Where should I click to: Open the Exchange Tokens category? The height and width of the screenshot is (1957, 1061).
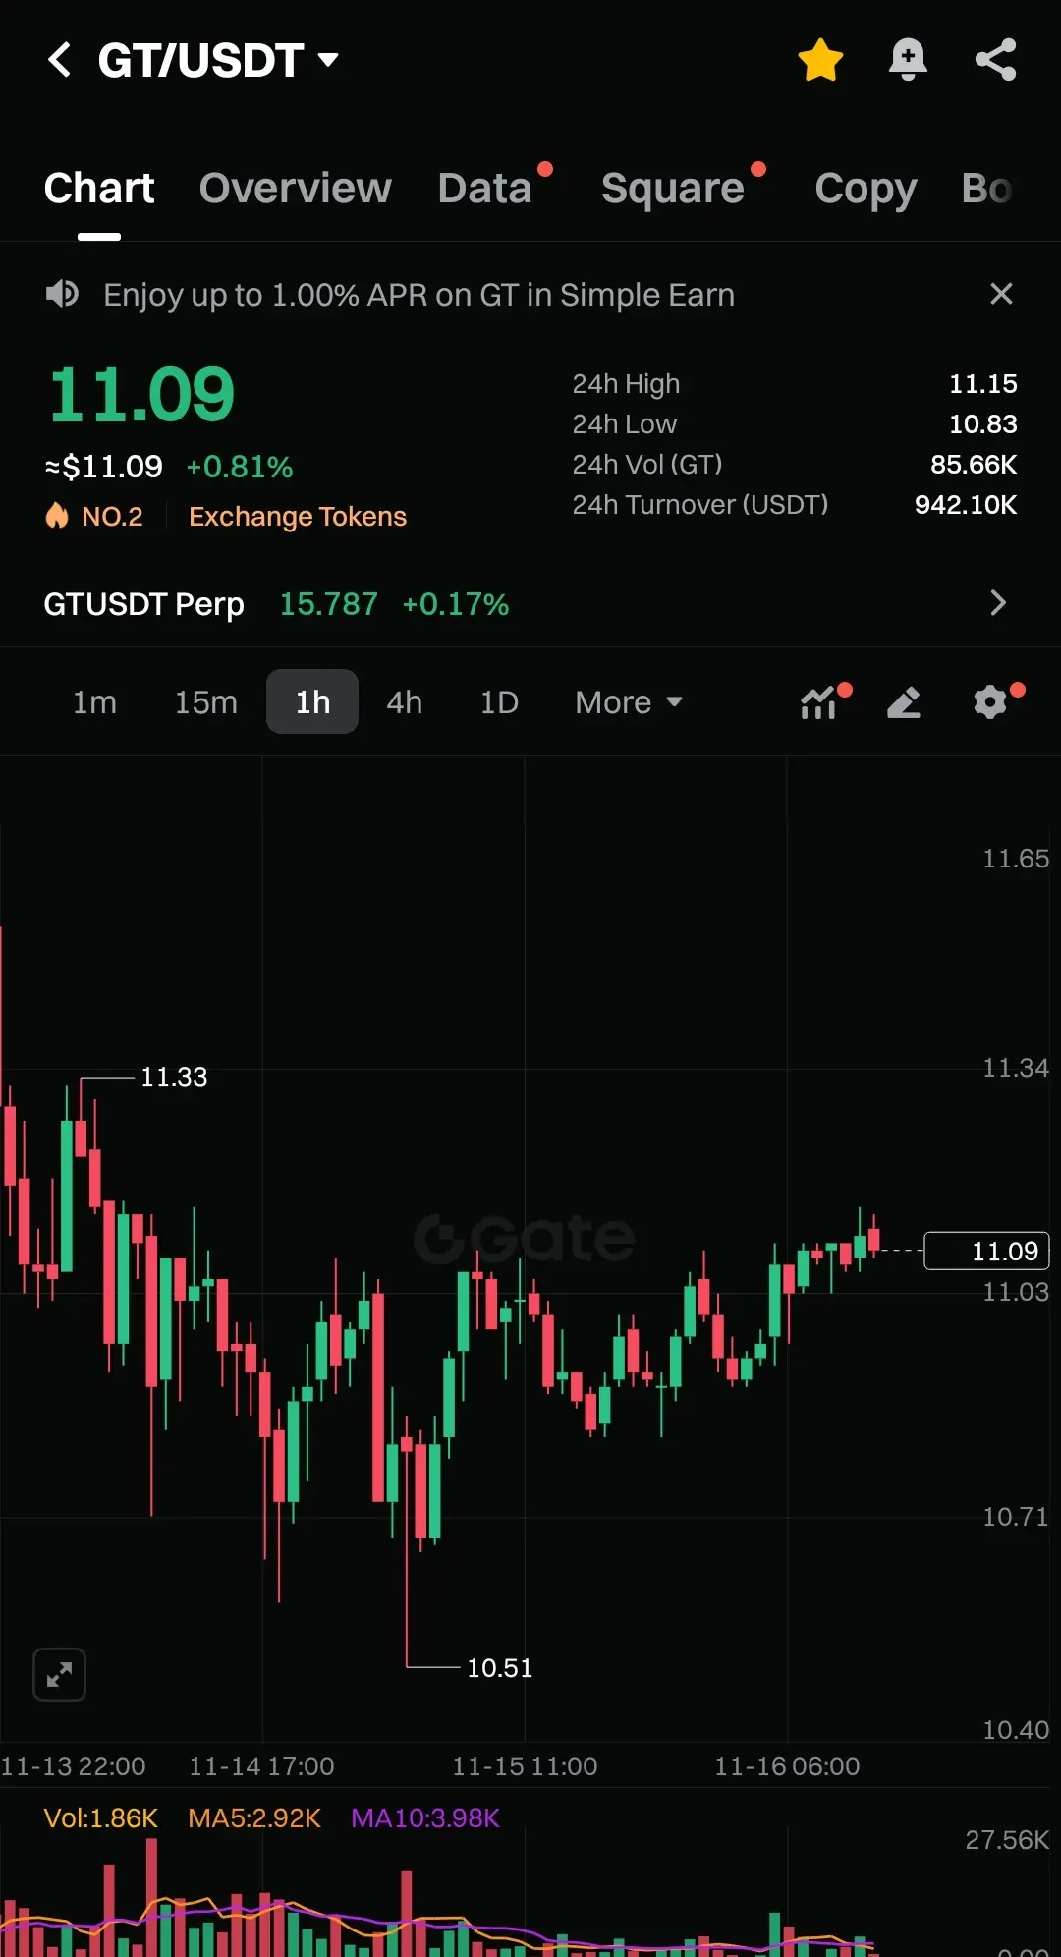[x=298, y=517]
